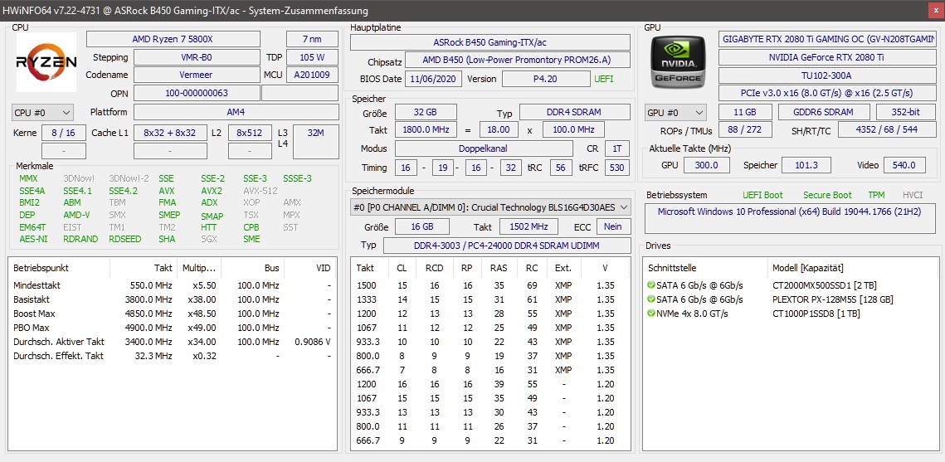Screen dimensions: 945x462
Task: Click the OPN 100-000000063 field
Action: point(197,94)
